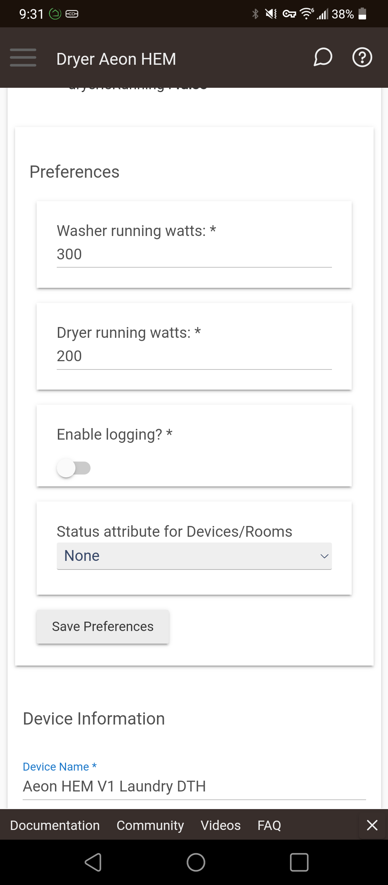This screenshot has height=885, width=388.
Task: Tap the Android back navigation button
Action: pyautogui.click(x=93, y=862)
